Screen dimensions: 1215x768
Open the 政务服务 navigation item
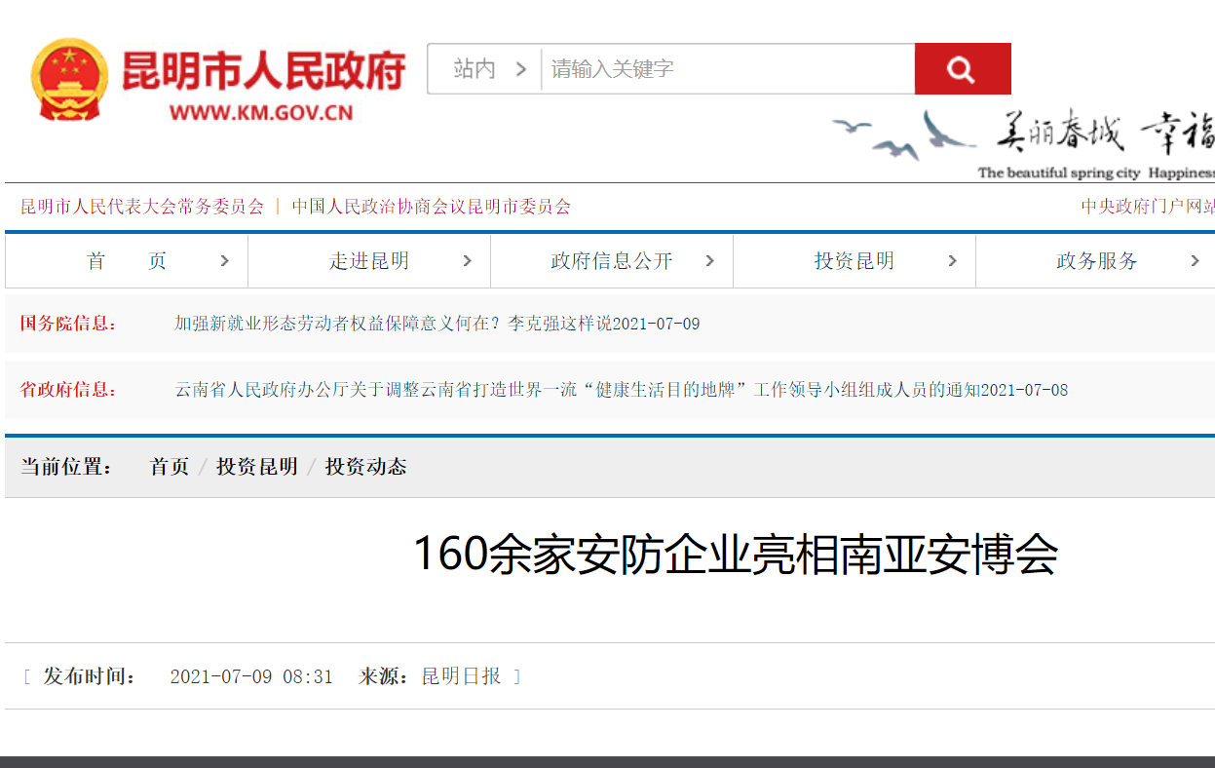(x=1096, y=261)
